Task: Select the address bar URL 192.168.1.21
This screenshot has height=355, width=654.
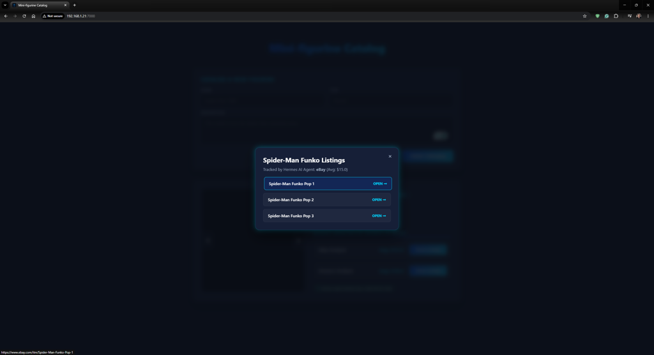Action: click(81, 16)
